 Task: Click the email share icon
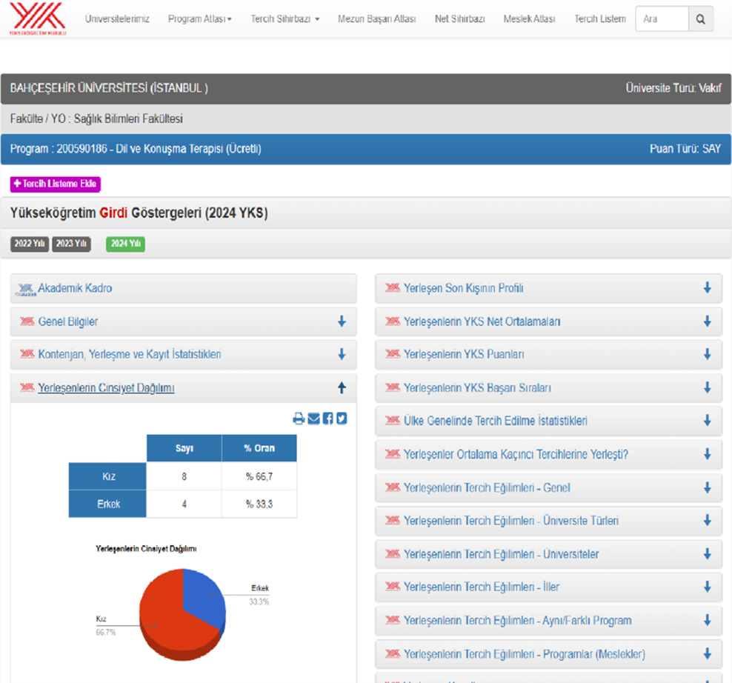pos(313,419)
